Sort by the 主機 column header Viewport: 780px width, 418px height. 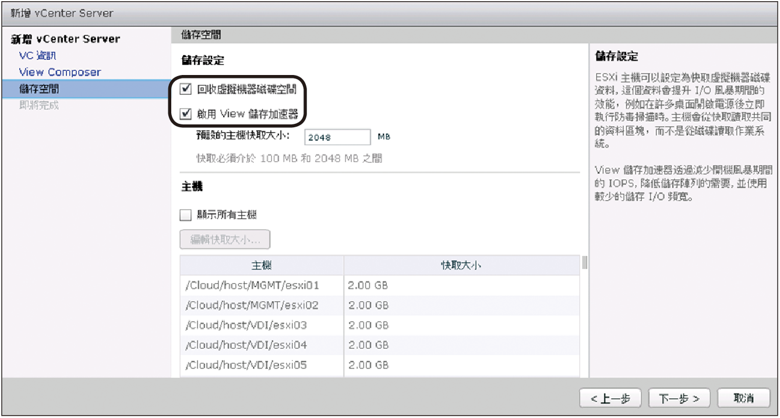(x=262, y=265)
